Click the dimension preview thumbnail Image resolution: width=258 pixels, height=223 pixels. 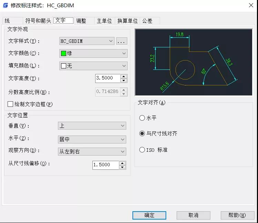click(193, 62)
